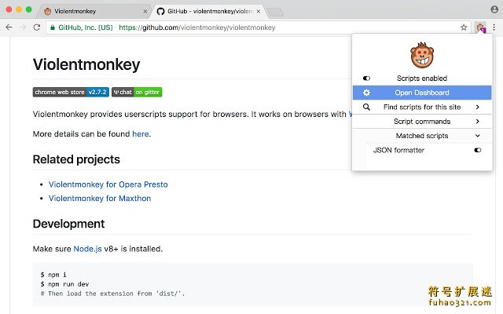Click the magnifier icon for finding scripts
This screenshot has width=503, height=314.
[366, 107]
